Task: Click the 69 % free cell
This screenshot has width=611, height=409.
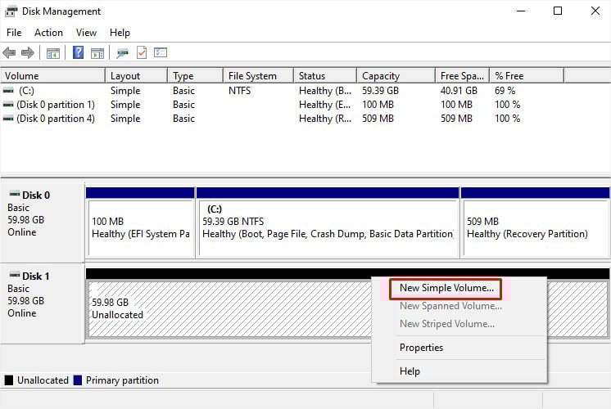Action: pos(505,91)
